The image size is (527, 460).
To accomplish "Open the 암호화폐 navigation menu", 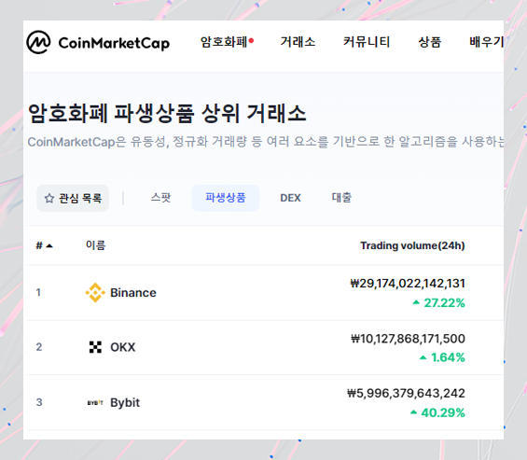I will pyautogui.click(x=224, y=42).
